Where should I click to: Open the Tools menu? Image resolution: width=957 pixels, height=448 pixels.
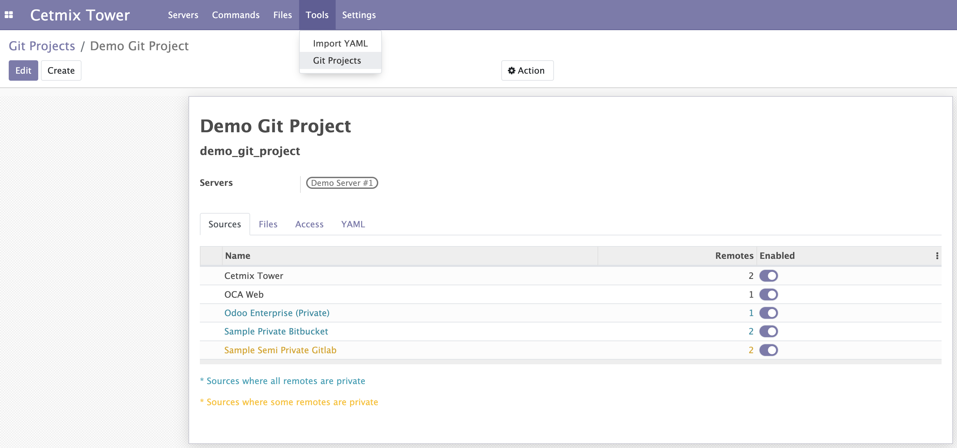coord(317,15)
